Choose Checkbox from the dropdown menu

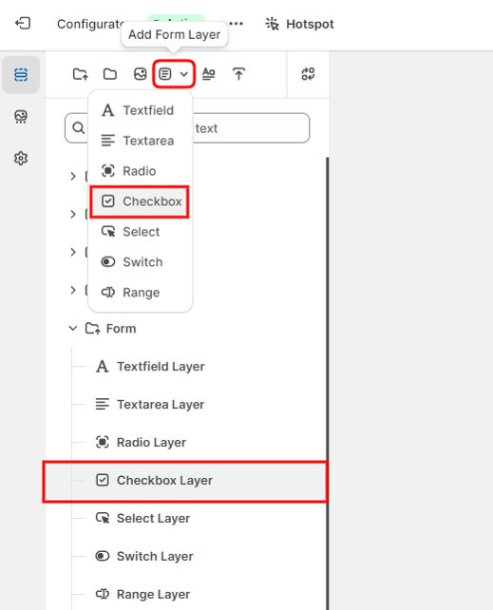[141, 201]
